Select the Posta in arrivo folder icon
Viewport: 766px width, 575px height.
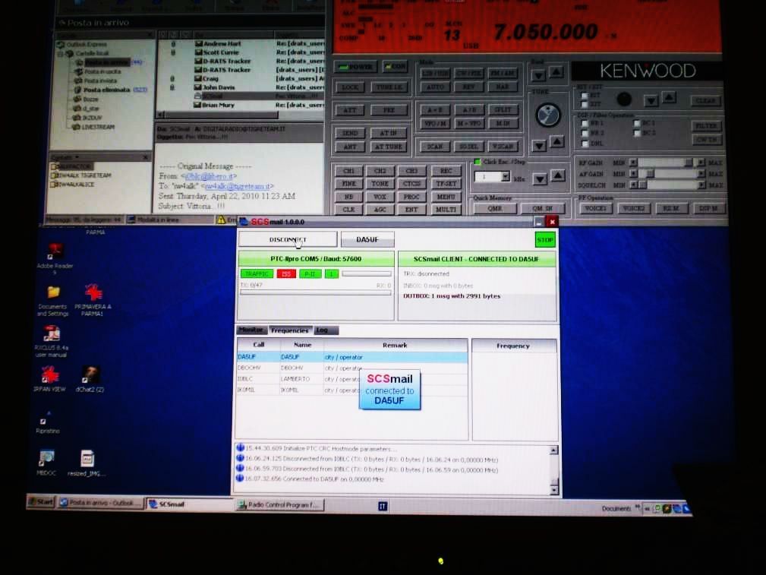pos(78,62)
